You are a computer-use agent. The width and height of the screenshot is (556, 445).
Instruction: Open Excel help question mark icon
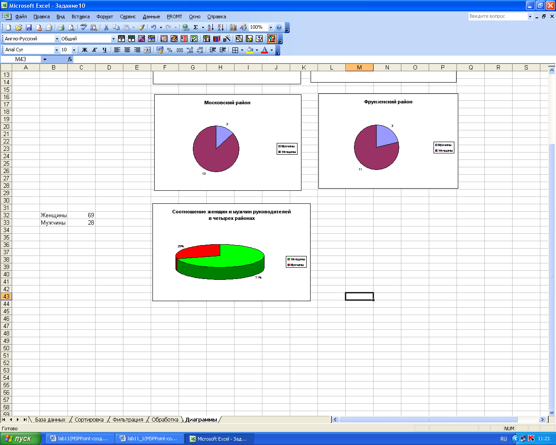click(279, 27)
